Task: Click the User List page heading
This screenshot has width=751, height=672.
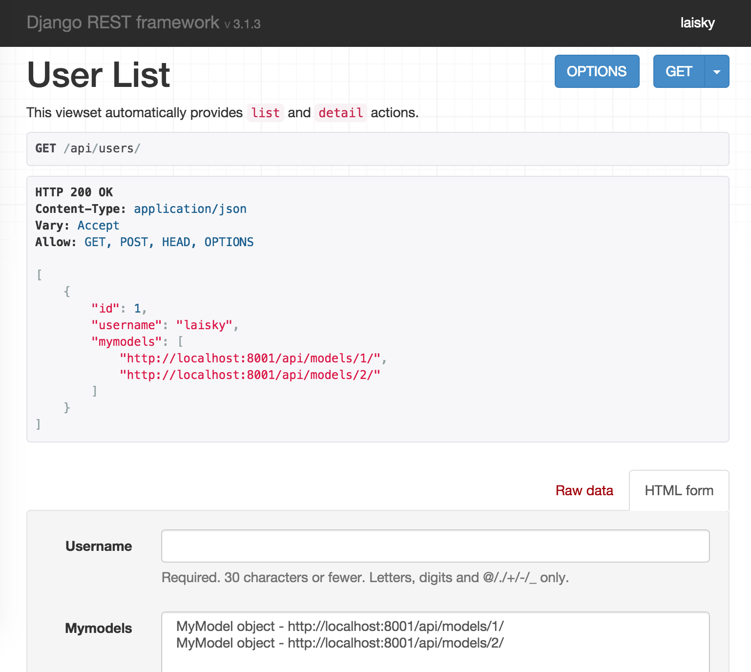Action: click(x=98, y=75)
